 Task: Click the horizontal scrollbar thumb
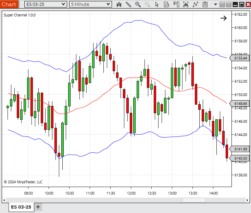[193, 200]
